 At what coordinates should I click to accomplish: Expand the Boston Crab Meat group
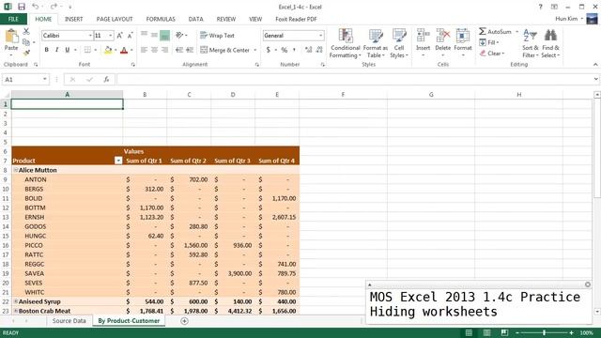(x=16, y=311)
